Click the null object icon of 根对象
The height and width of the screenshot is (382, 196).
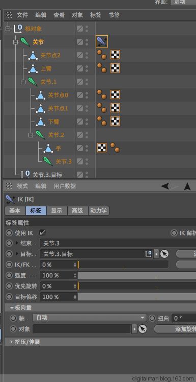point(18,29)
